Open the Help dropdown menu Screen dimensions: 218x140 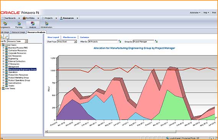pyautogui.click(x=206, y=13)
